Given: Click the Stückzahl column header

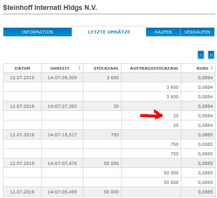Looking at the screenshot, I should pos(102,68).
